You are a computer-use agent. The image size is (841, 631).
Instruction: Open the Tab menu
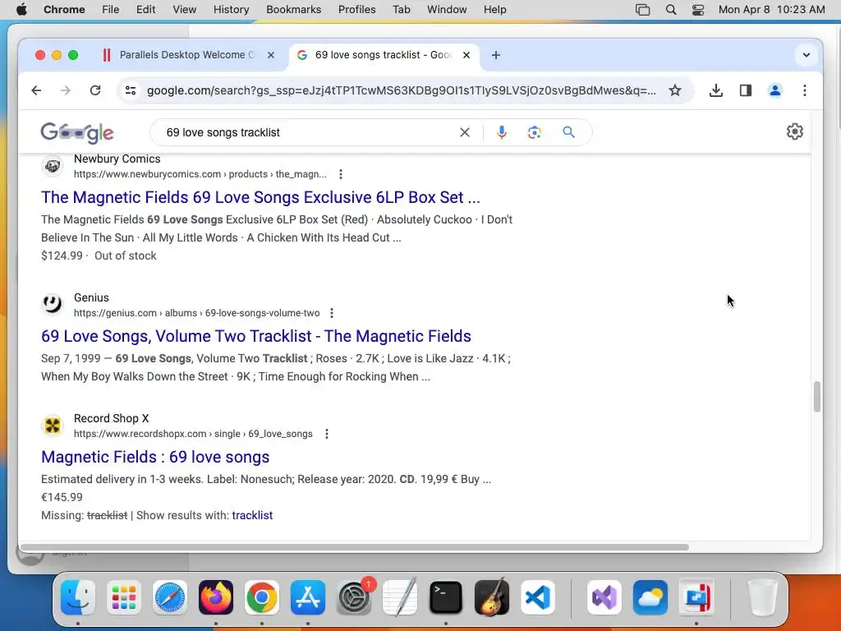(401, 10)
